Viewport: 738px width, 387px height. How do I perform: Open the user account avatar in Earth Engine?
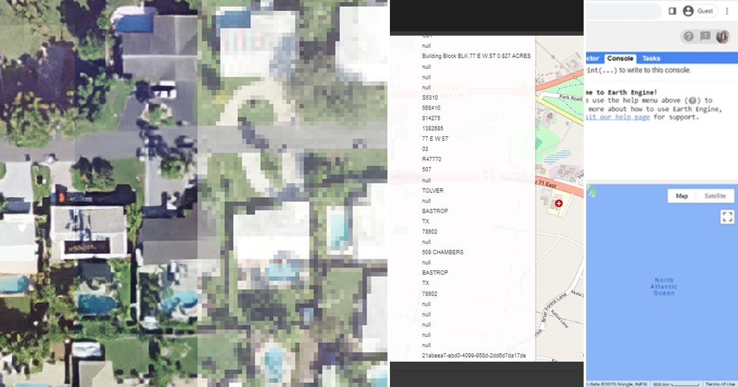pos(723,36)
